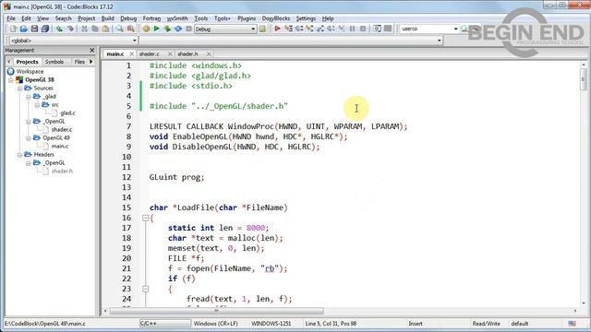Click the Copy toolbar icon
Viewport: 591px width, 332px height.
(x=95, y=29)
